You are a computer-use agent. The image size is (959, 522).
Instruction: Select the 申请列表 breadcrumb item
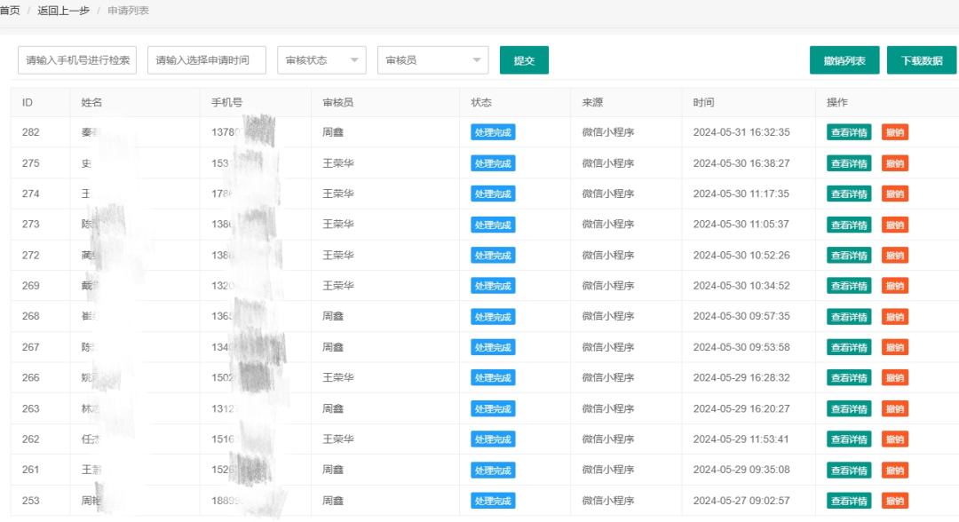point(129,11)
